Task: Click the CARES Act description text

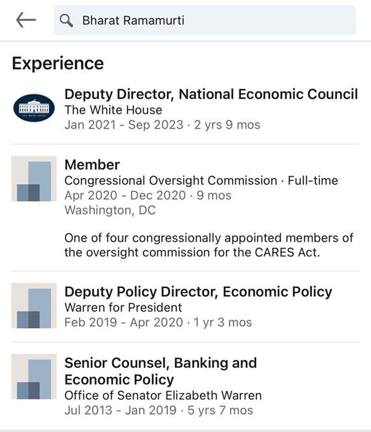Action: [x=209, y=245]
